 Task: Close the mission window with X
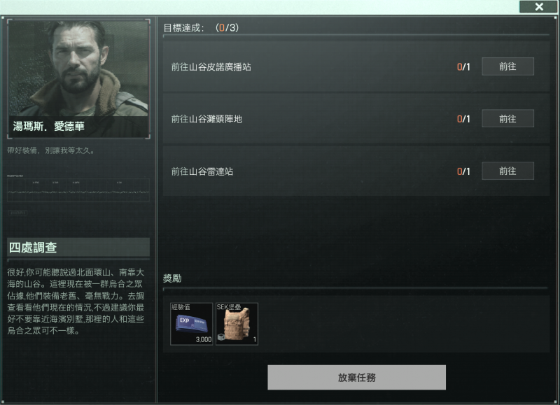point(539,6)
